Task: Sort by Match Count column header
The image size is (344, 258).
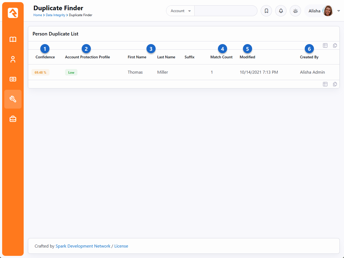Action: click(x=221, y=57)
